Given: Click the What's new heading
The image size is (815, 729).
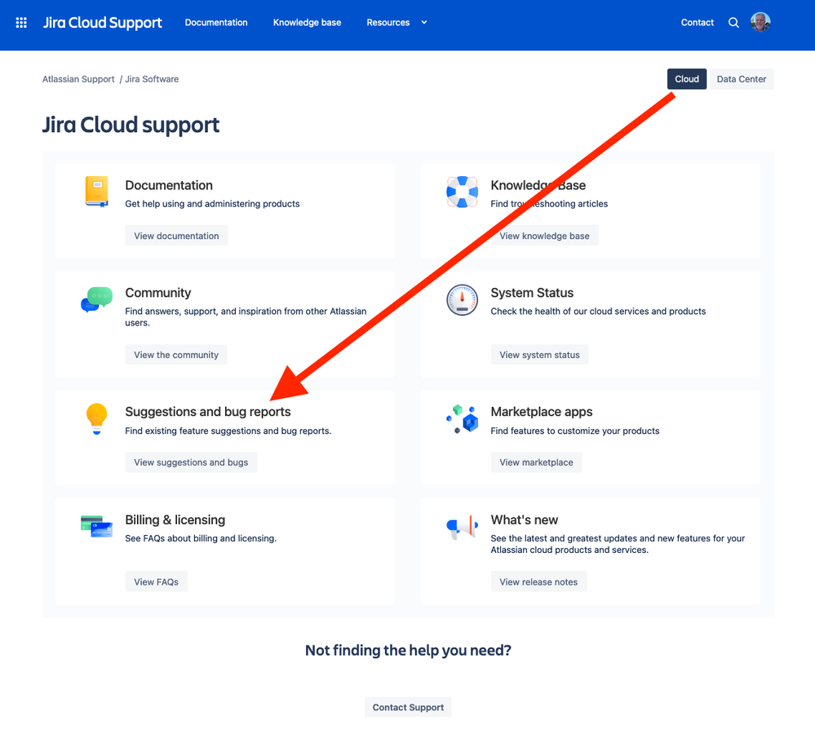Looking at the screenshot, I should [x=524, y=519].
